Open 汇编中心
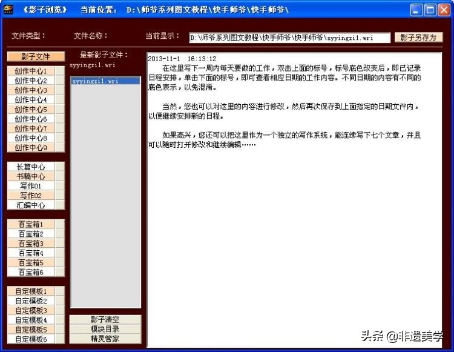 [31, 205]
